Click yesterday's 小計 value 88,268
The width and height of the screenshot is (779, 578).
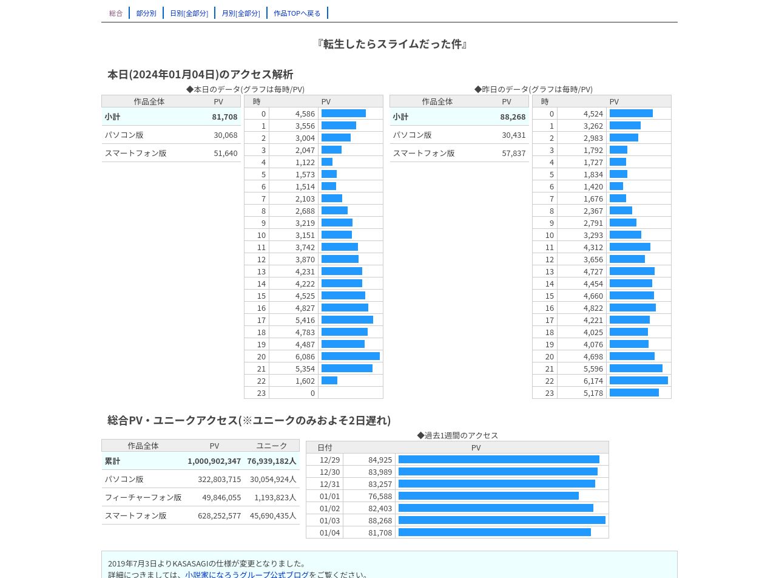click(513, 117)
